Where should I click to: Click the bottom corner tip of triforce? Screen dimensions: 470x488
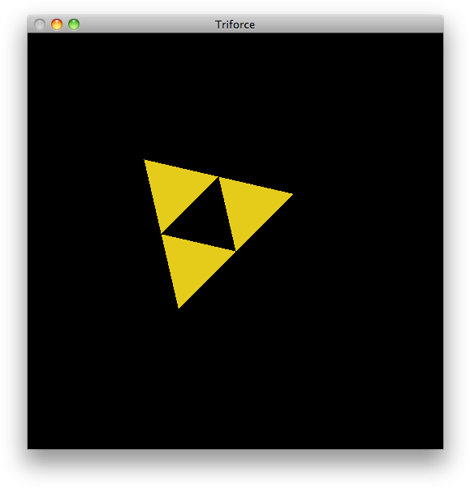coord(179,308)
